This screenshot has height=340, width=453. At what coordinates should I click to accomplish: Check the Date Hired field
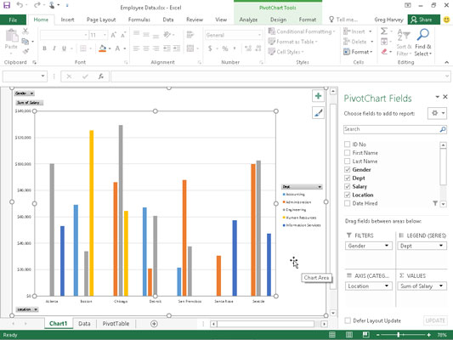(x=348, y=203)
